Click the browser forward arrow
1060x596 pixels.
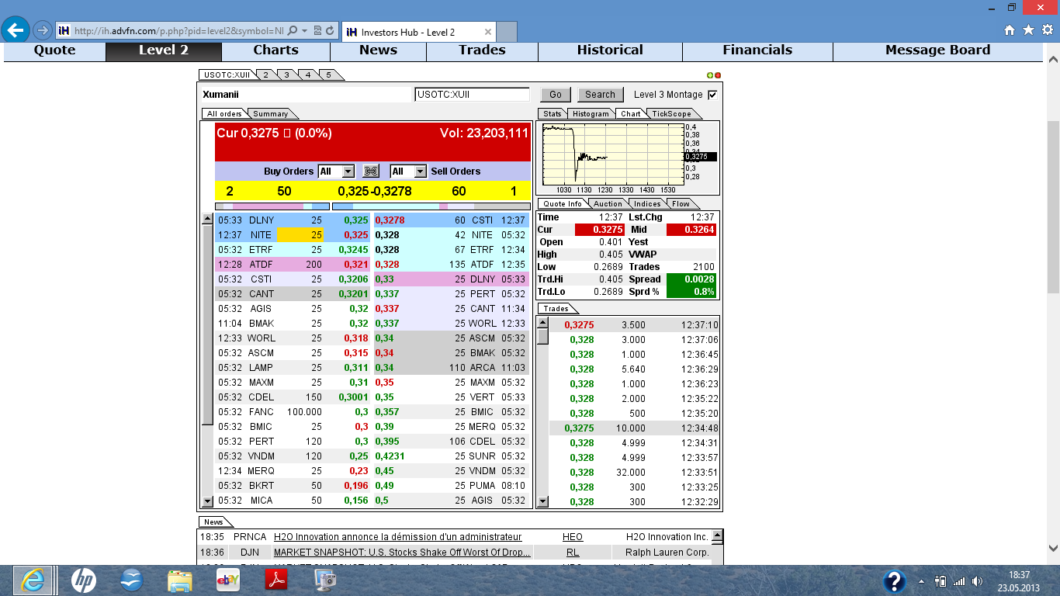pos(43,30)
